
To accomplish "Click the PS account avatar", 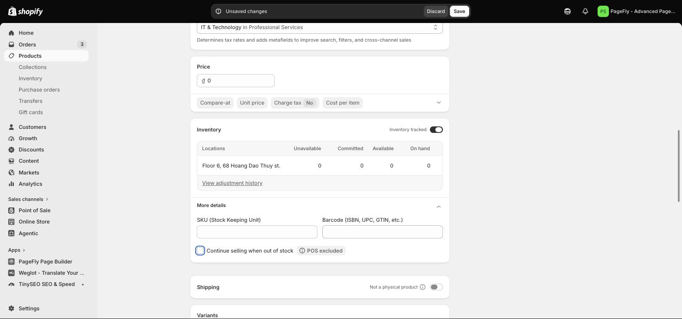I will tap(603, 11).
